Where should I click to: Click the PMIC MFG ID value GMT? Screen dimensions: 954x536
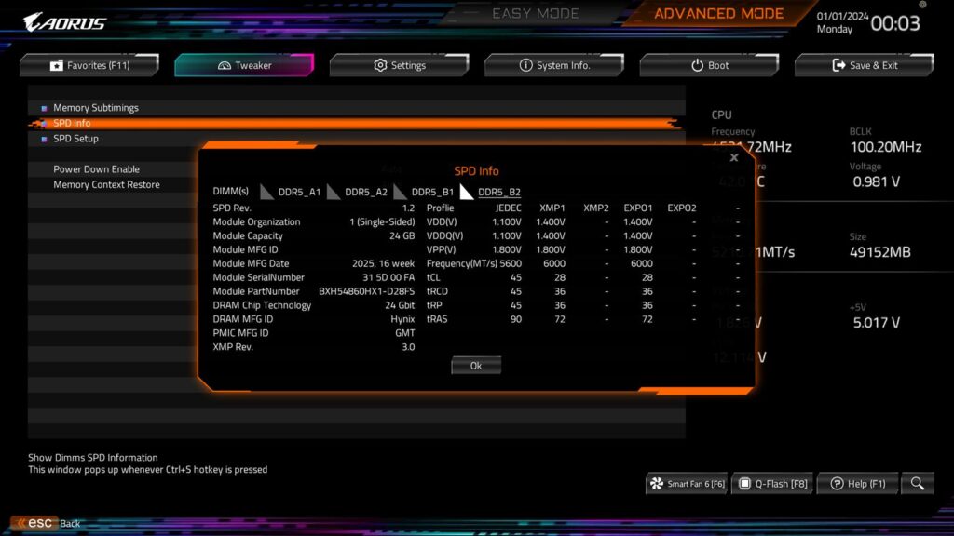click(x=404, y=333)
